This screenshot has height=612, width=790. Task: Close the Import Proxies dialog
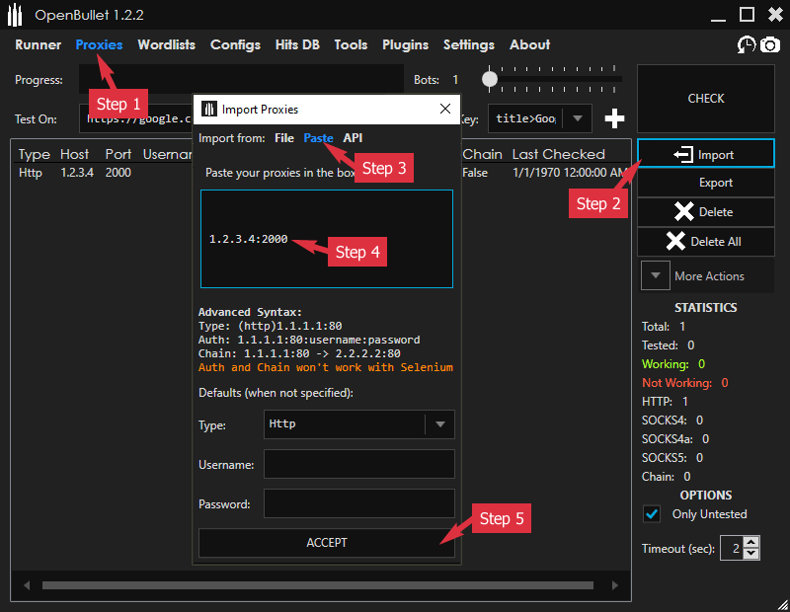(x=445, y=109)
